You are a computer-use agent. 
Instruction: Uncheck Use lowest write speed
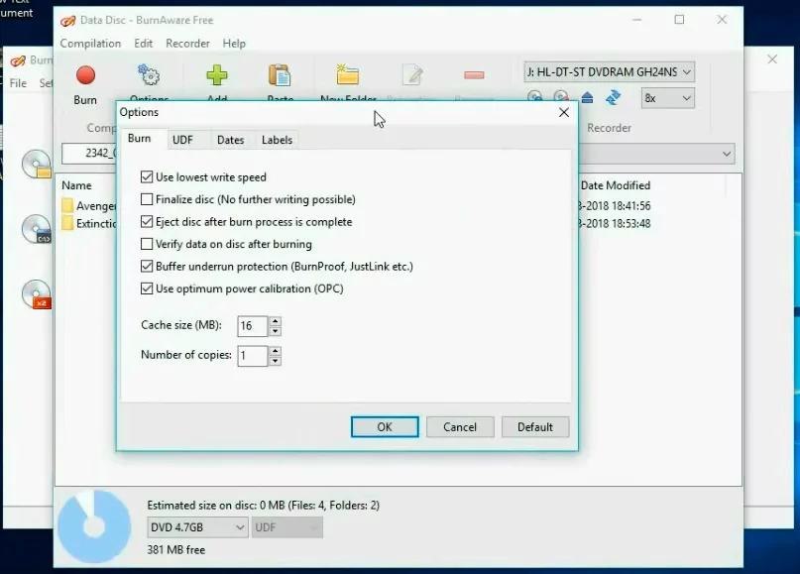pyautogui.click(x=147, y=177)
